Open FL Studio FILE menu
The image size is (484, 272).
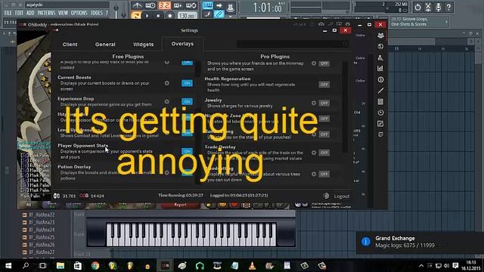8,13
